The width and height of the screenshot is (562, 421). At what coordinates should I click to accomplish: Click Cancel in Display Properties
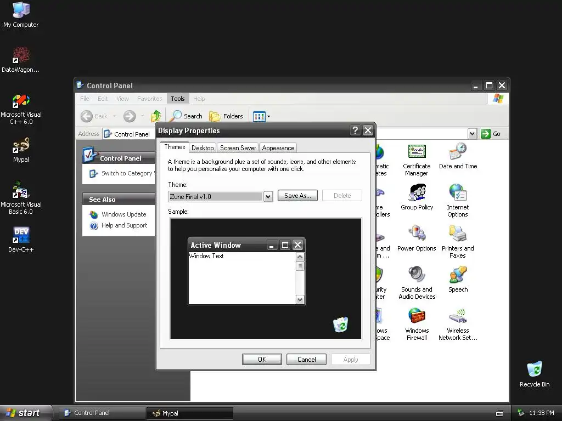(306, 360)
